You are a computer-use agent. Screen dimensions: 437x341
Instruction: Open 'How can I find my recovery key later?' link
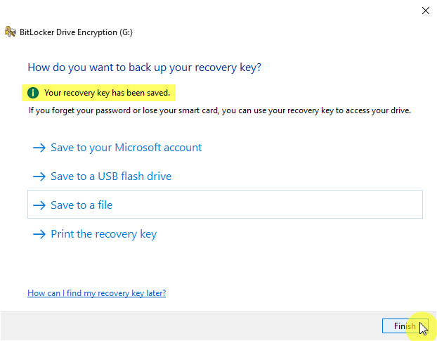click(96, 292)
